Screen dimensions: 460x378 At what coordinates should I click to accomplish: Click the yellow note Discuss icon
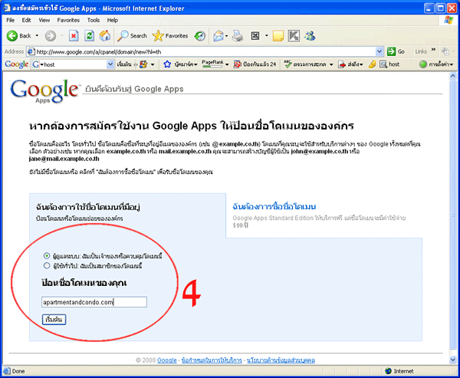(x=278, y=36)
